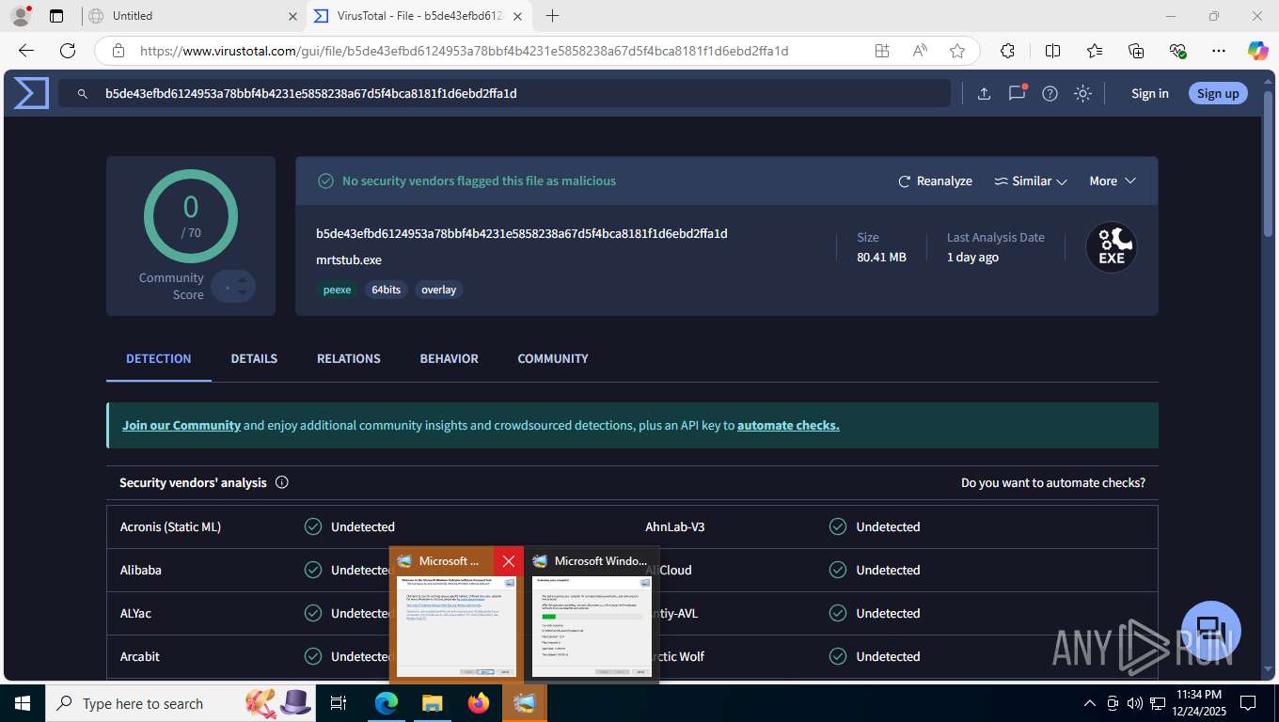Click the EXE file type icon

point(1112,247)
